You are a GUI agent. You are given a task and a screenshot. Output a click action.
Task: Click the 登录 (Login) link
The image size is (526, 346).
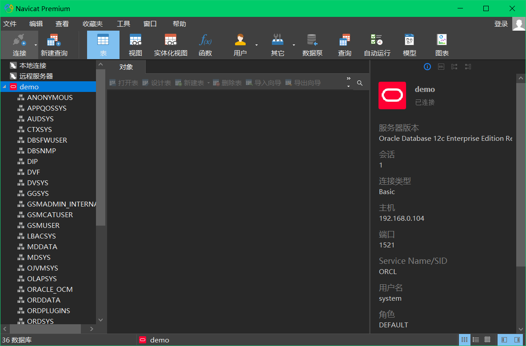click(x=501, y=24)
